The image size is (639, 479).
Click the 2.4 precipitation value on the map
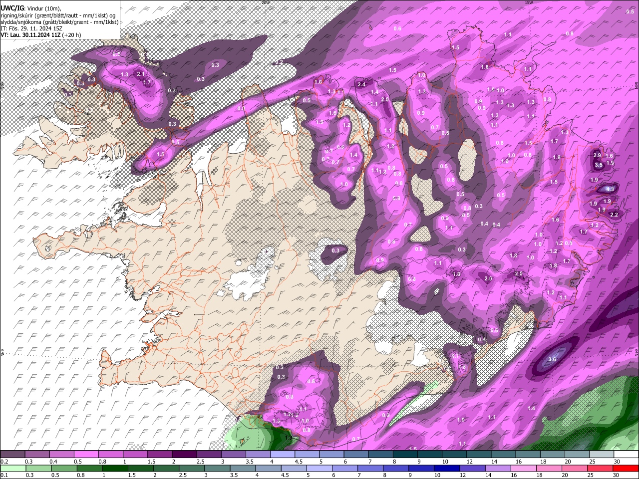click(362, 85)
